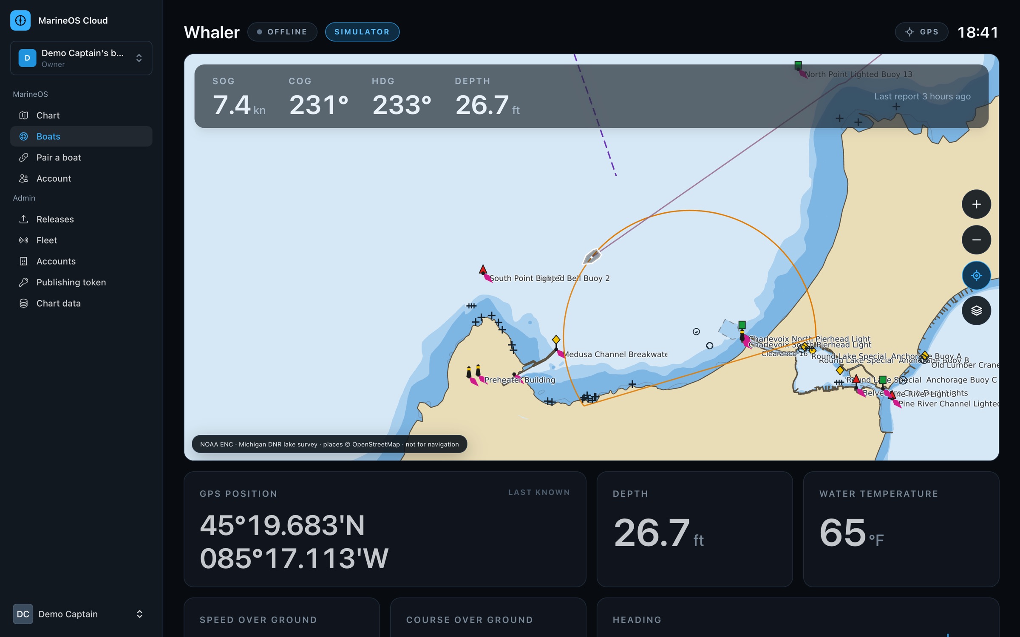Viewport: 1020px width, 637px height.
Task: Click the DC user avatar
Action: coord(23,614)
